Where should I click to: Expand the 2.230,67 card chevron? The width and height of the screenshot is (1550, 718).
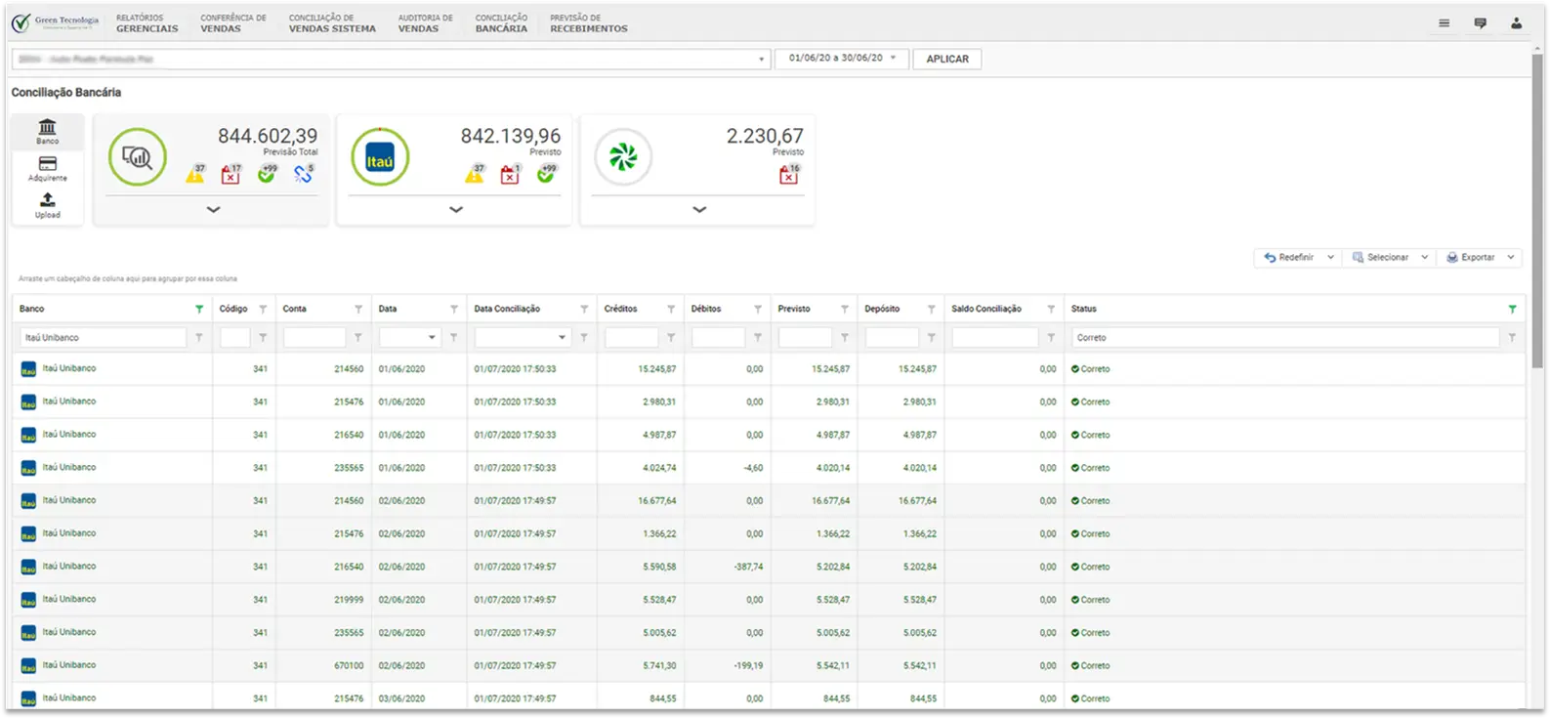tap(699, 209)
